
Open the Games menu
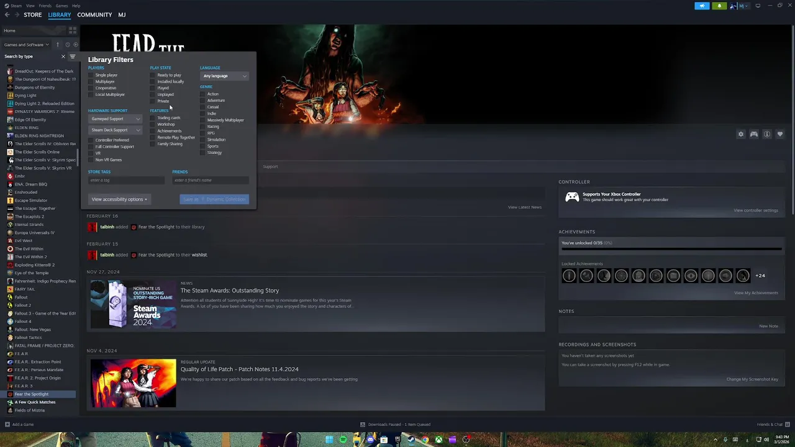(x=61, y=6)
